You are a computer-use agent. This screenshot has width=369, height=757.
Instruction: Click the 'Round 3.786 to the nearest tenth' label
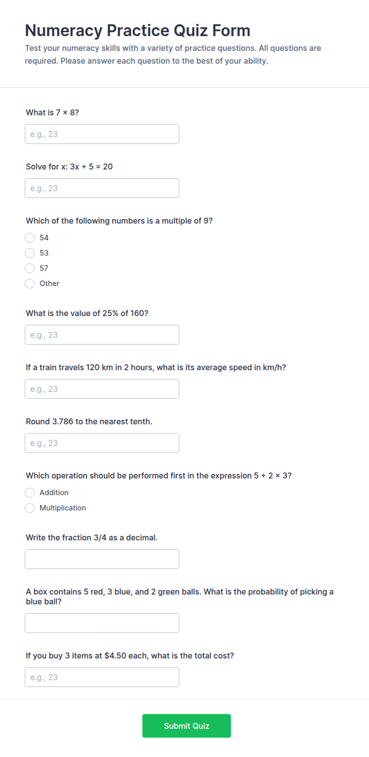pos(89,421)
